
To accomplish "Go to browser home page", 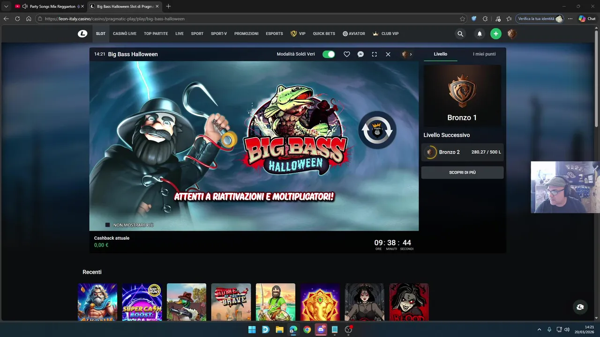I will (x=29, y=19).
